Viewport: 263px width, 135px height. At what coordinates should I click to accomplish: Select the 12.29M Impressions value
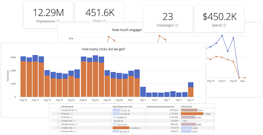[48, 12]
